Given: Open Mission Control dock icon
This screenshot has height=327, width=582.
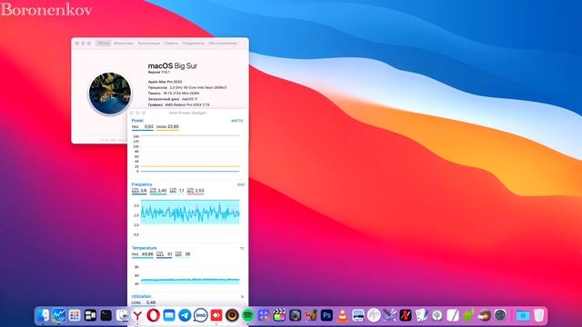Looking at the screenshot, I should 90,315.
